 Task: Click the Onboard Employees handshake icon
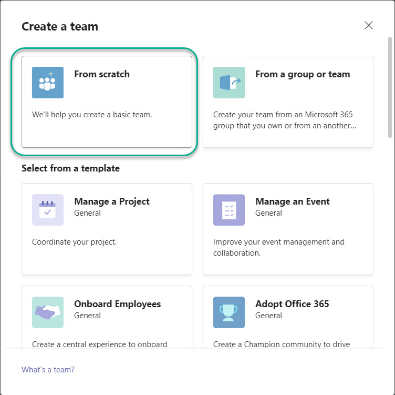pyautogui.click(x=48, y=312)
